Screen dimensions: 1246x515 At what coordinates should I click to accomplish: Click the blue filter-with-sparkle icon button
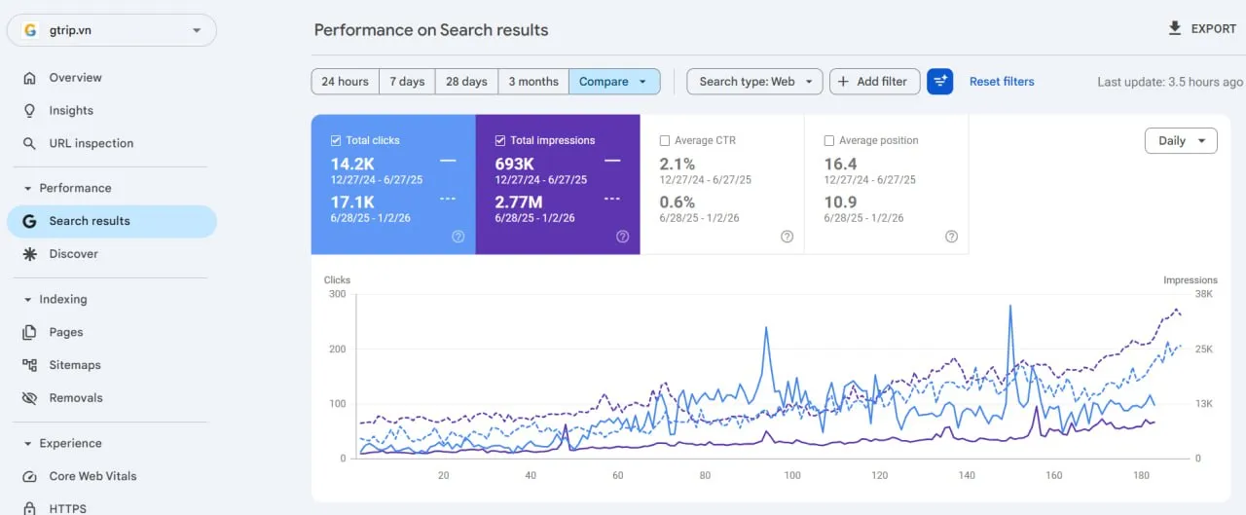click(940, 82)
